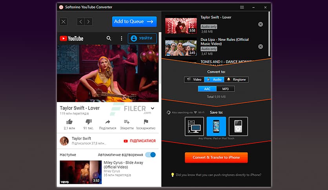
Task: Close the browser panel with X button
Action: 64,22
